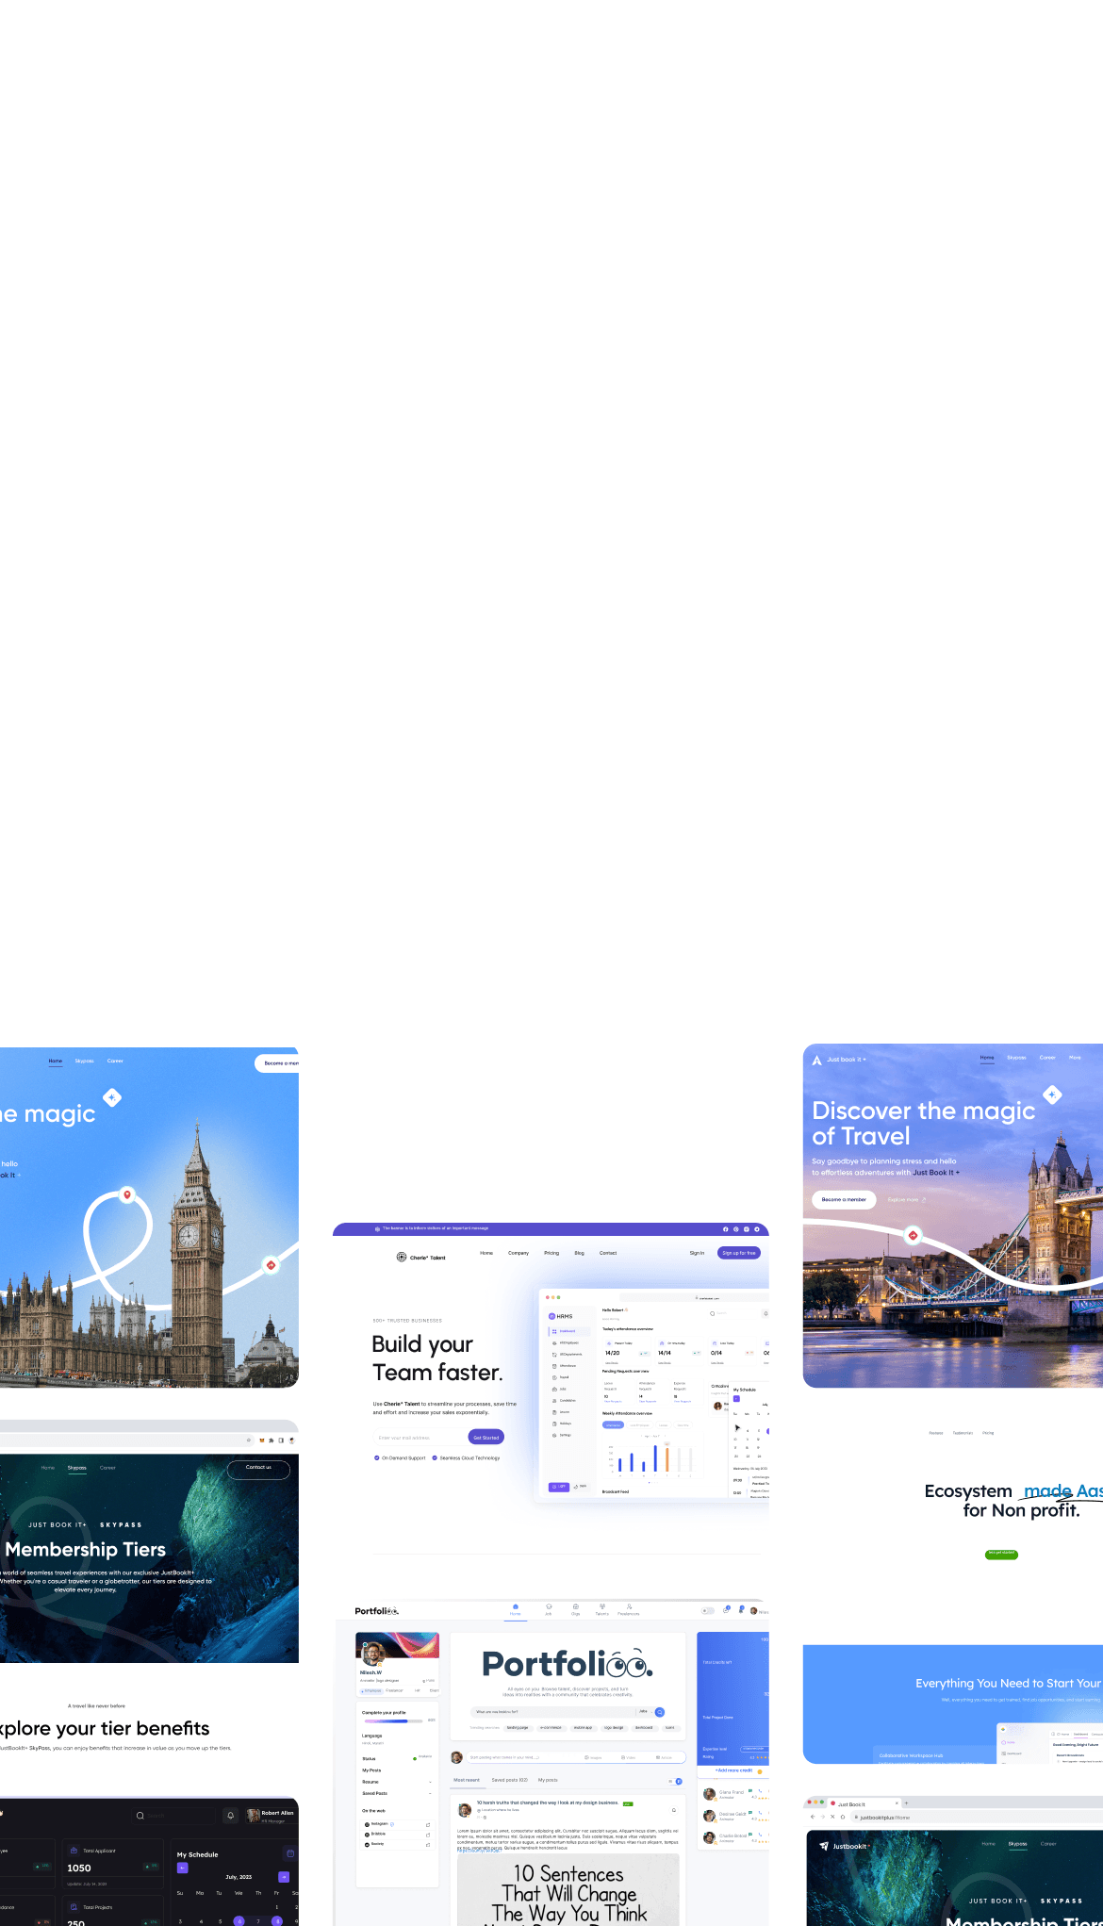Open the Robert Allen profile menu
Screen dimensions: 1103x1926
(x=271, y=1815)
